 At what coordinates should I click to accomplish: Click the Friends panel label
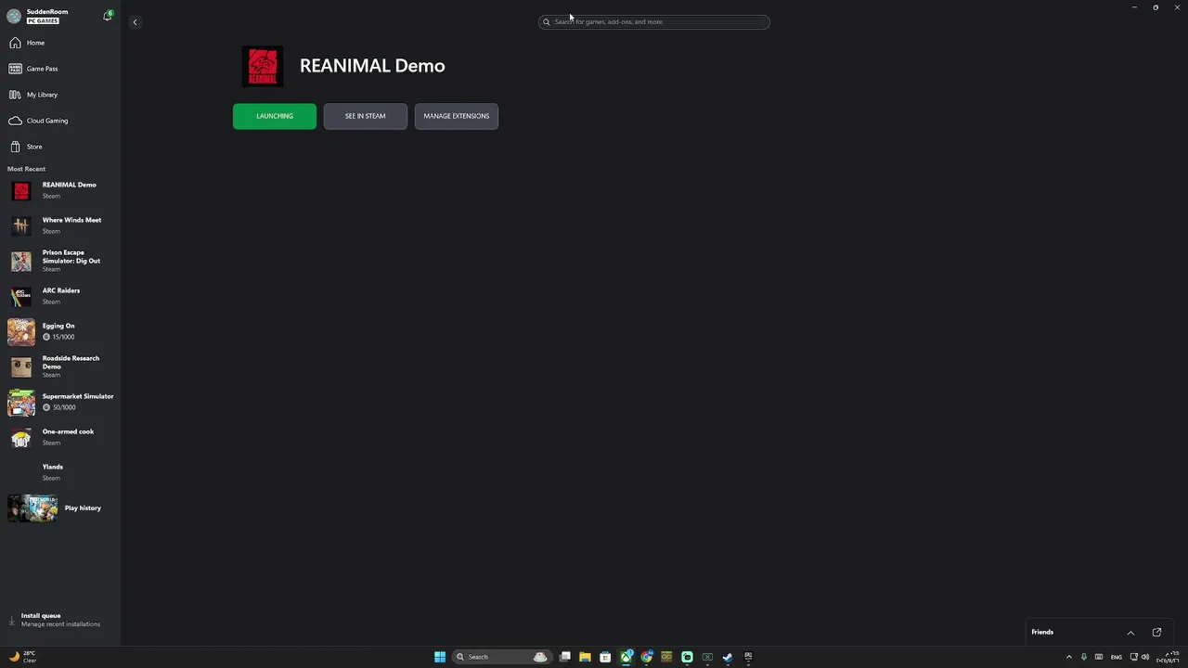click(x=1042, y=632)
